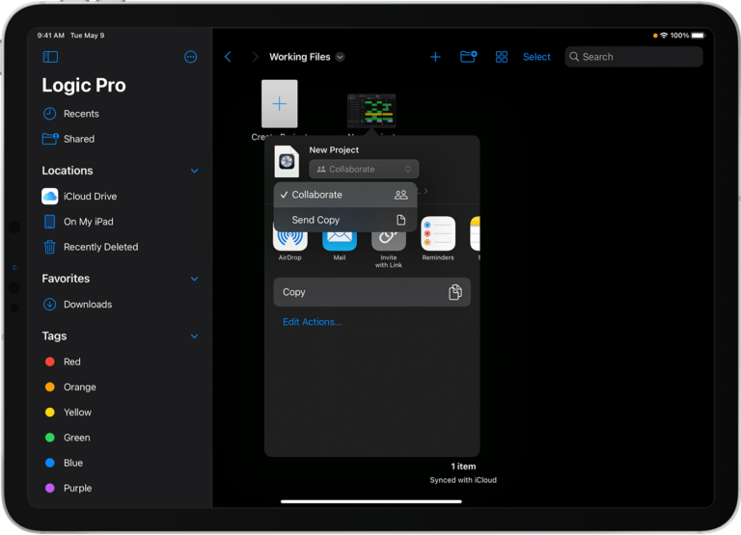The image size is (741, 535).
Task: Tap the 9:41 AM clock
Action: click(50, 36)
